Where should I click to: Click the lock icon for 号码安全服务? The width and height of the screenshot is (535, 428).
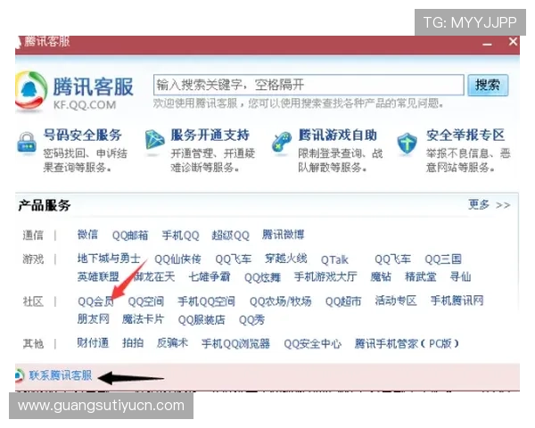coord(27,144)
